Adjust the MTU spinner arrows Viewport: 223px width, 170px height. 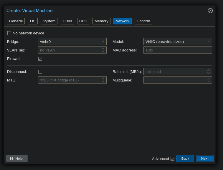[x=103, y=80]
